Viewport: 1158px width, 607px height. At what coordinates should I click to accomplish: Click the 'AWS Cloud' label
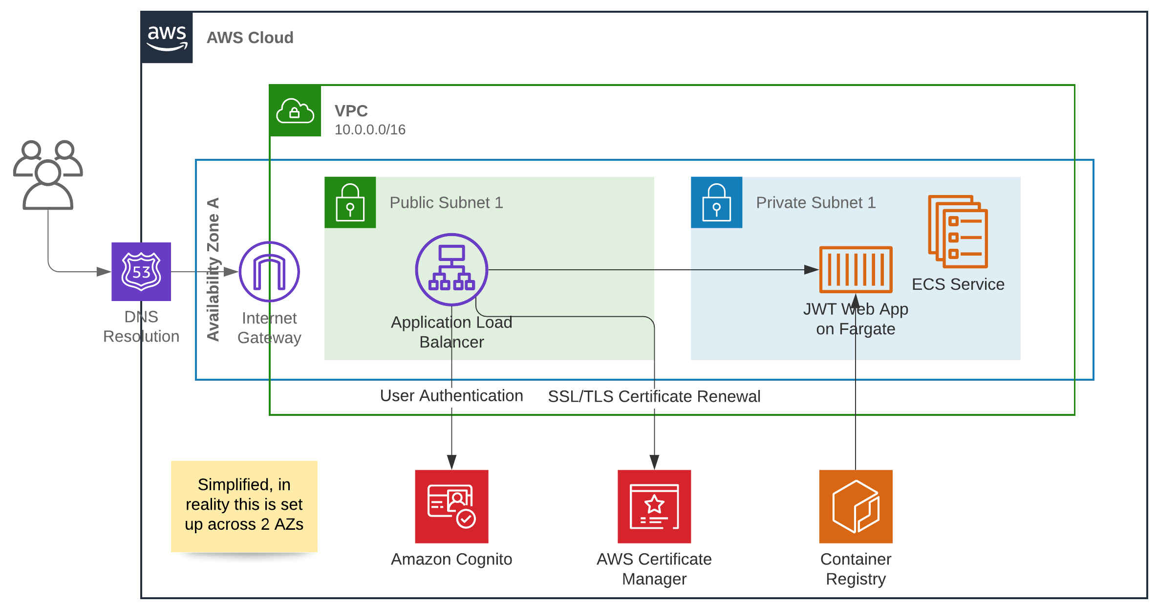[250, 38]
